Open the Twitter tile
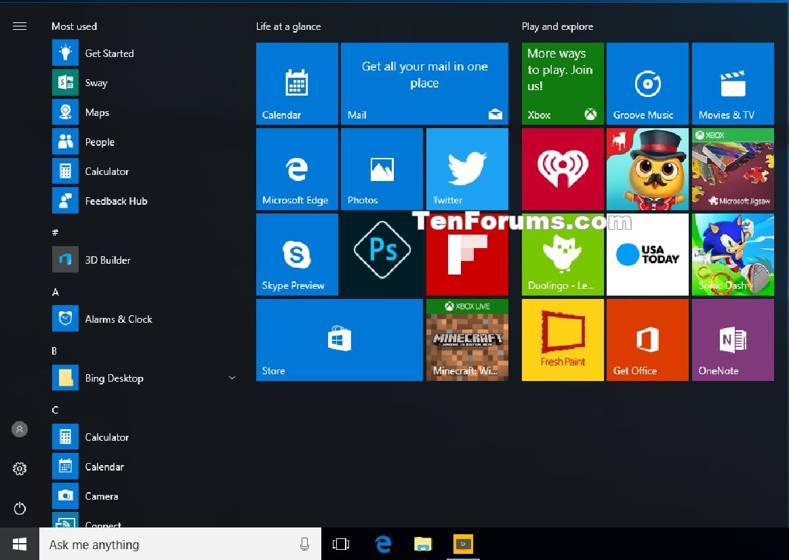 point(467,169)
